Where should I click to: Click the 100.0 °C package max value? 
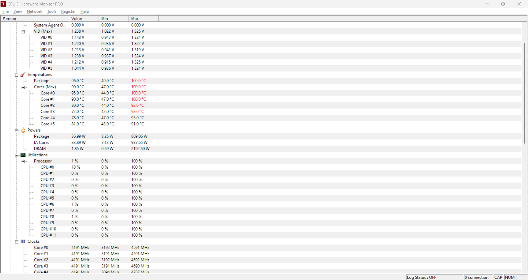139,81
